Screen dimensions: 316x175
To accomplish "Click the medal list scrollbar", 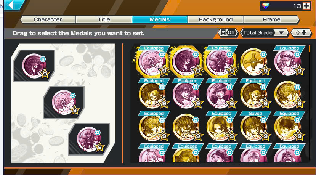I will (310, 103).
